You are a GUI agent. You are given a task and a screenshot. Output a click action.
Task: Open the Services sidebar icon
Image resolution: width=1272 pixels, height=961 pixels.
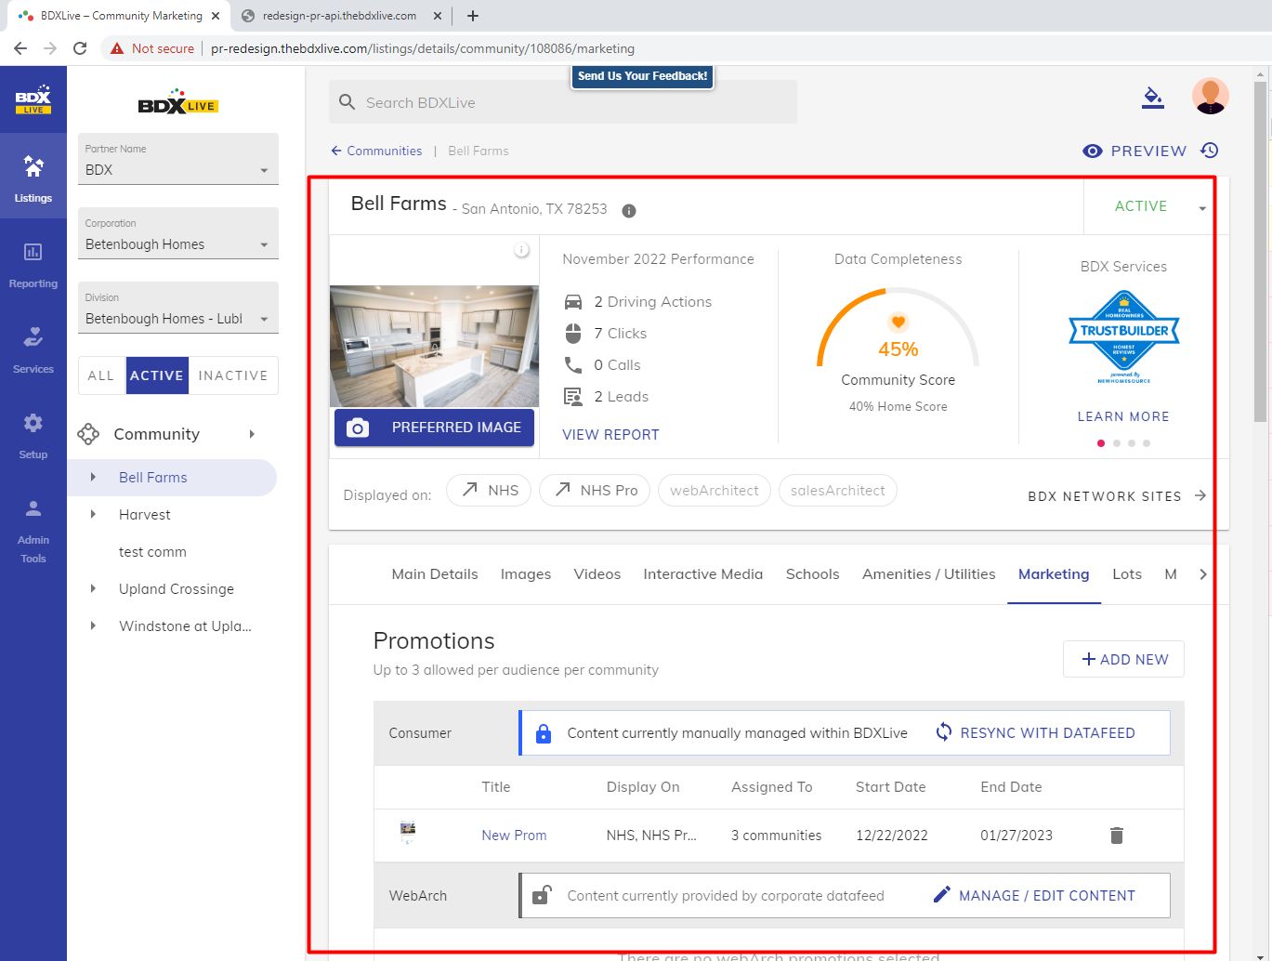pyautogui.click(x=33, y=350)
